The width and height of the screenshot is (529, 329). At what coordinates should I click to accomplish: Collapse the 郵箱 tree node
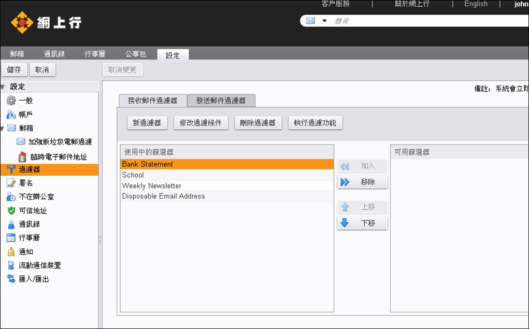(x=3, y=128)
